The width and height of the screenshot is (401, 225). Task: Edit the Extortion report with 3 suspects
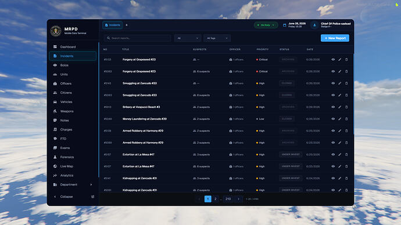[x=339, y=155]
